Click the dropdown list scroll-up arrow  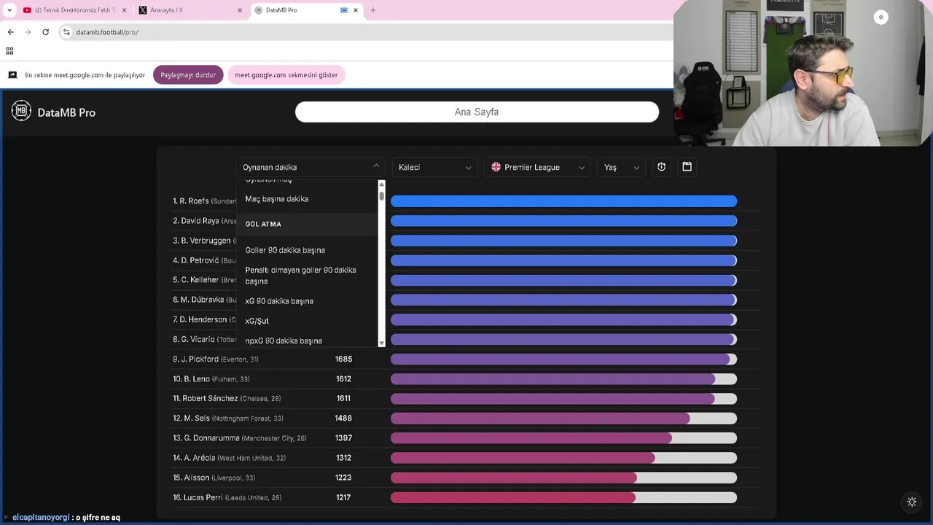381,184
